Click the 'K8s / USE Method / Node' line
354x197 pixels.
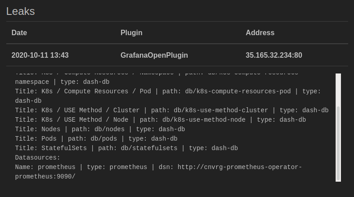161,120
